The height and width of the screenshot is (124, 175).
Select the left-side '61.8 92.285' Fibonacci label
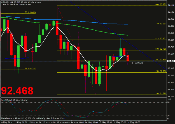[x=30, y=68]
